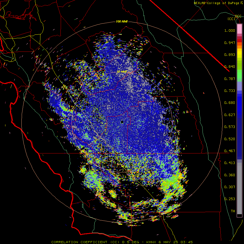
Task: Pick the gray segment of color bar
Action: (239, 188)
